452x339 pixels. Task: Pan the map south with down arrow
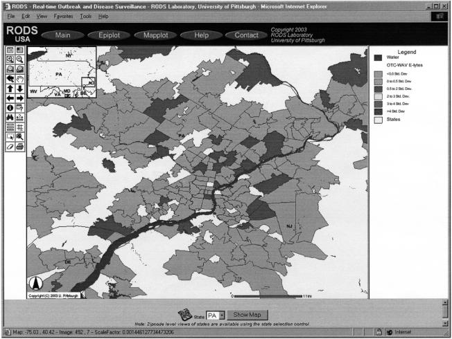click(x=19, y=89)
